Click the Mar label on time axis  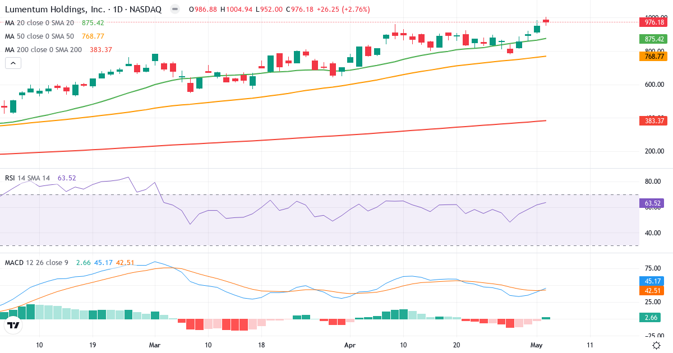pyautogui.click(x=155, y=346)
